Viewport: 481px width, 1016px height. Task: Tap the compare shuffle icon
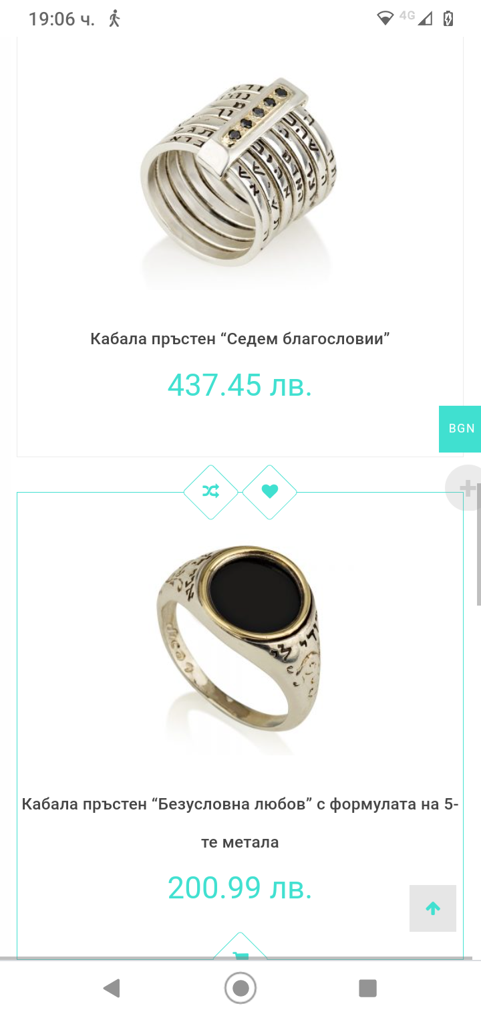tap(211, 492)
